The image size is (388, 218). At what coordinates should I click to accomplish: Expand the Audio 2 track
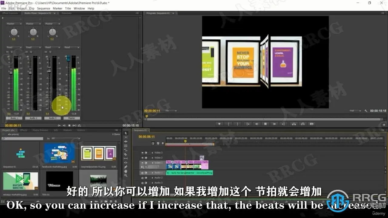[x=152, y=178]
